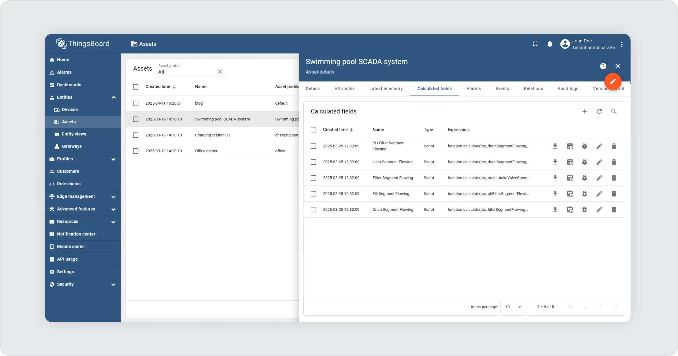The height and width of the screenshot is (356, 678).
Task: Open reprocess history for Fill Segment Flowing
Action: [570, 194]
